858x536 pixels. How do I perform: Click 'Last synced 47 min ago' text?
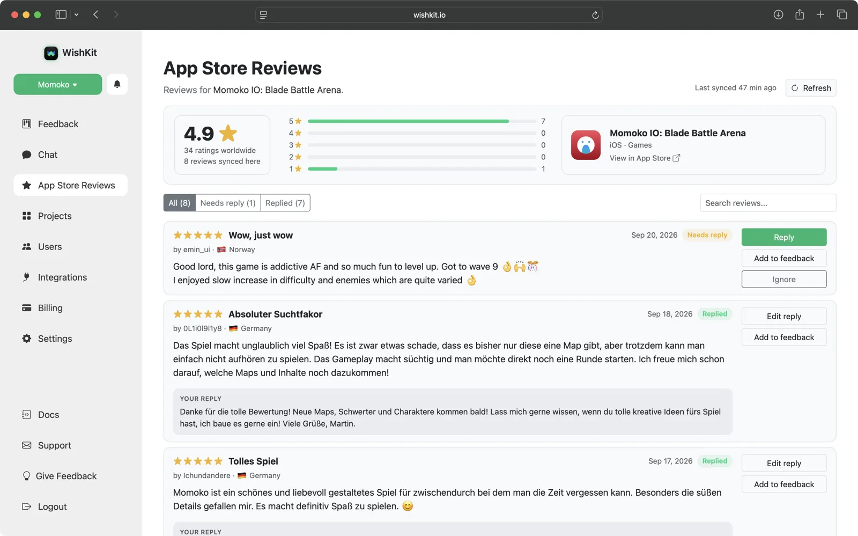click(x=736, y=88)
